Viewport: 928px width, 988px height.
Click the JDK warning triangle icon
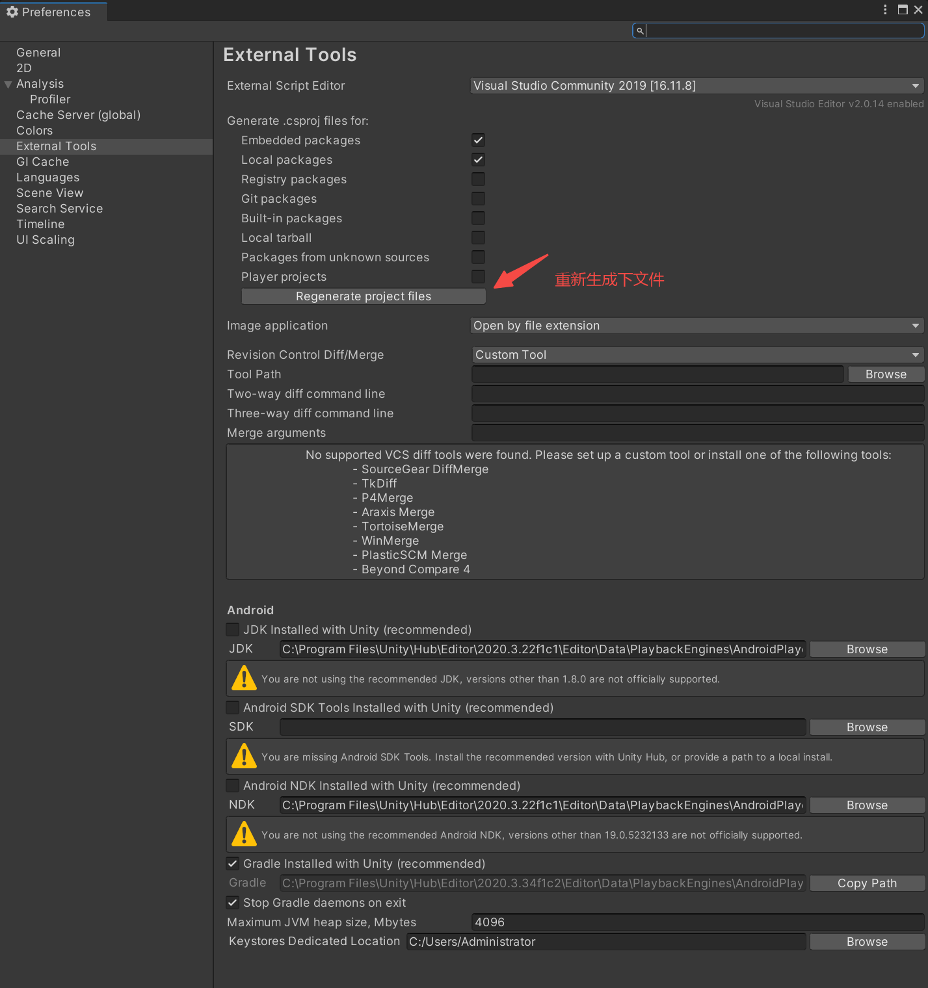coord(244,678)
